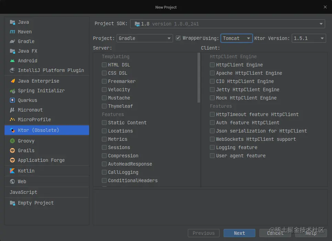Select Java in the project type list
This screenshot has height=241, width=332.
coord(47,22)
